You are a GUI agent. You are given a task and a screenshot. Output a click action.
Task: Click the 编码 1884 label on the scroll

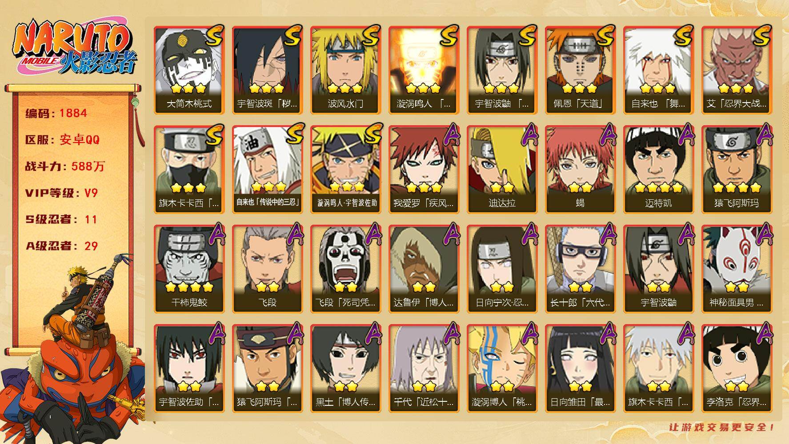tap(56, 113)
